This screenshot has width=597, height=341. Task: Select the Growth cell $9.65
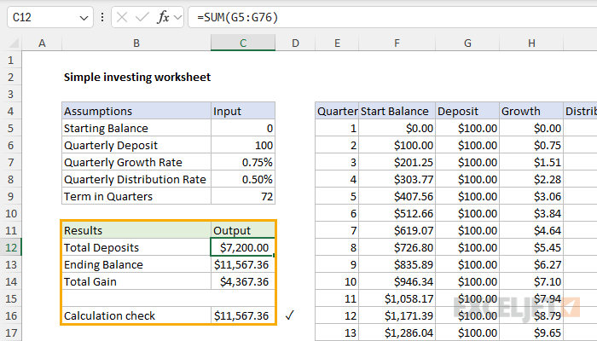(x=531, y=332)
